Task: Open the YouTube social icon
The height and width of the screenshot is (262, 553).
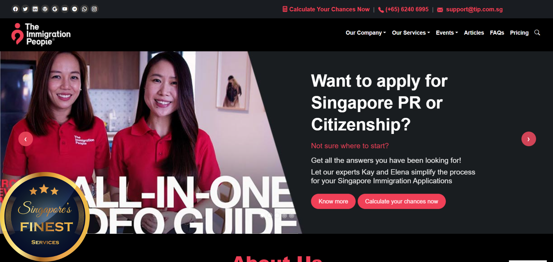Action: click(65, 9)
